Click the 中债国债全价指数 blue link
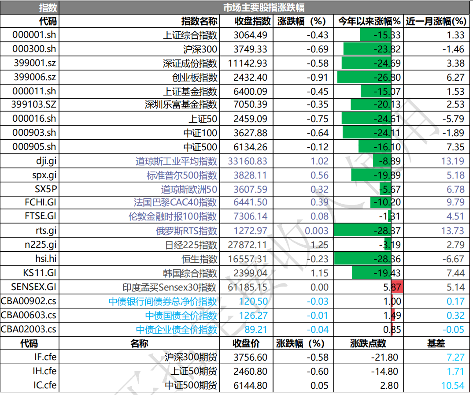This screenshot has width=473, height=395. (x=181, y=316)
